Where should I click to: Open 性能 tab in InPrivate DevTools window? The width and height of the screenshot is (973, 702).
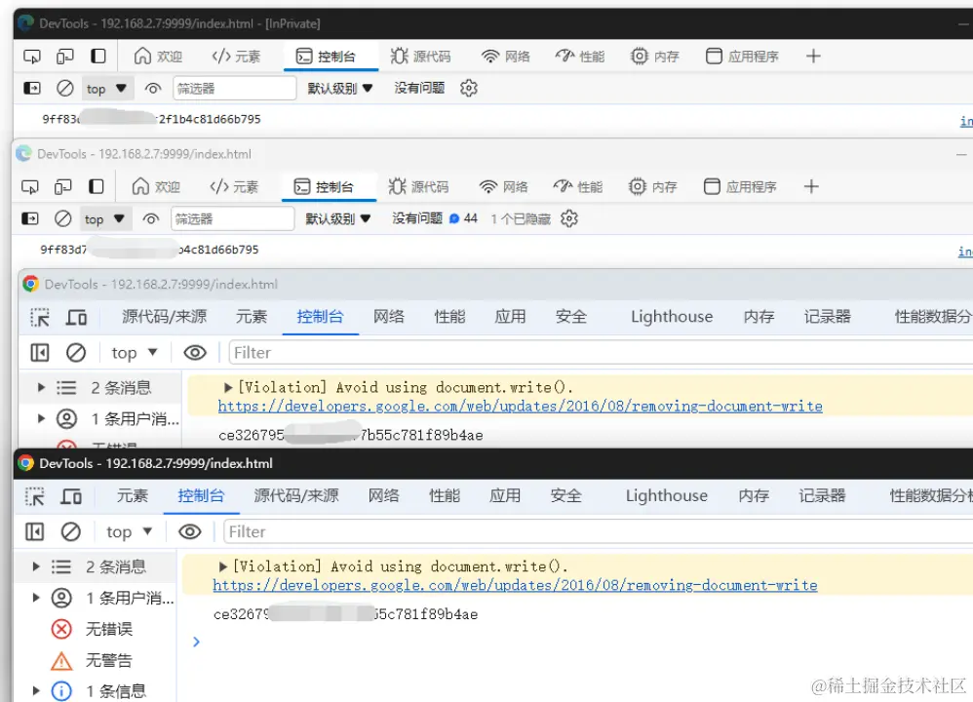click(580, 57)
